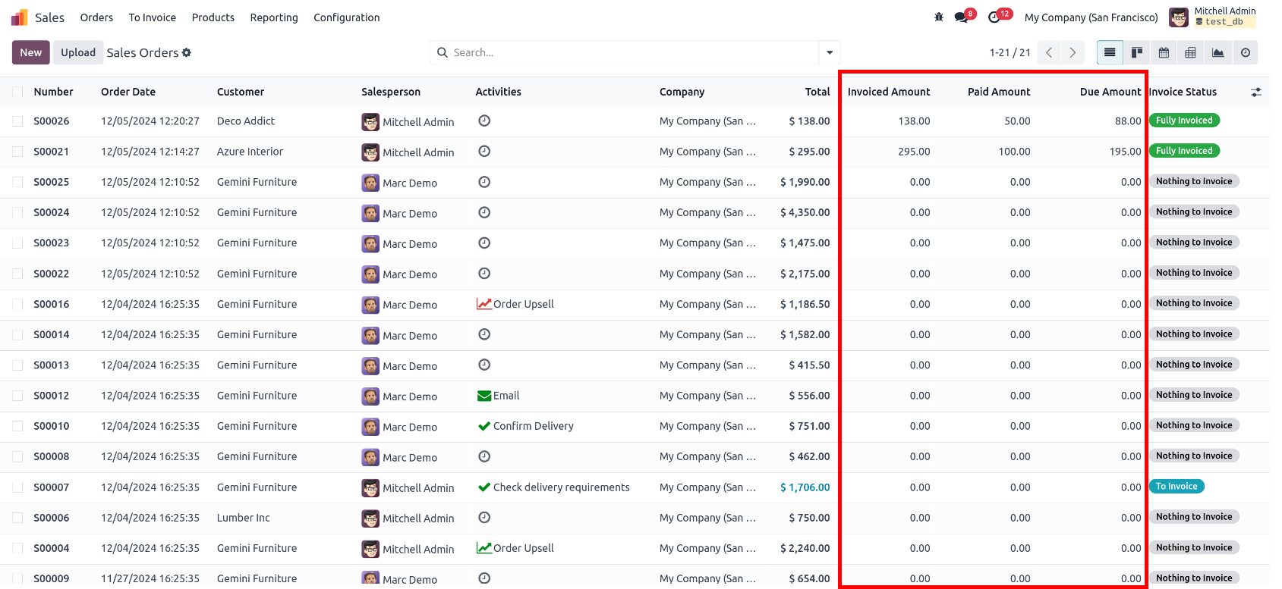Click the Upload button
1282x589 pixels.
click(x=78, y=52)
